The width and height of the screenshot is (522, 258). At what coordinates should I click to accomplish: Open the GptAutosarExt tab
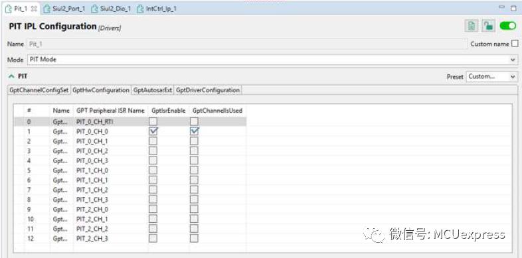coord(153,90)
